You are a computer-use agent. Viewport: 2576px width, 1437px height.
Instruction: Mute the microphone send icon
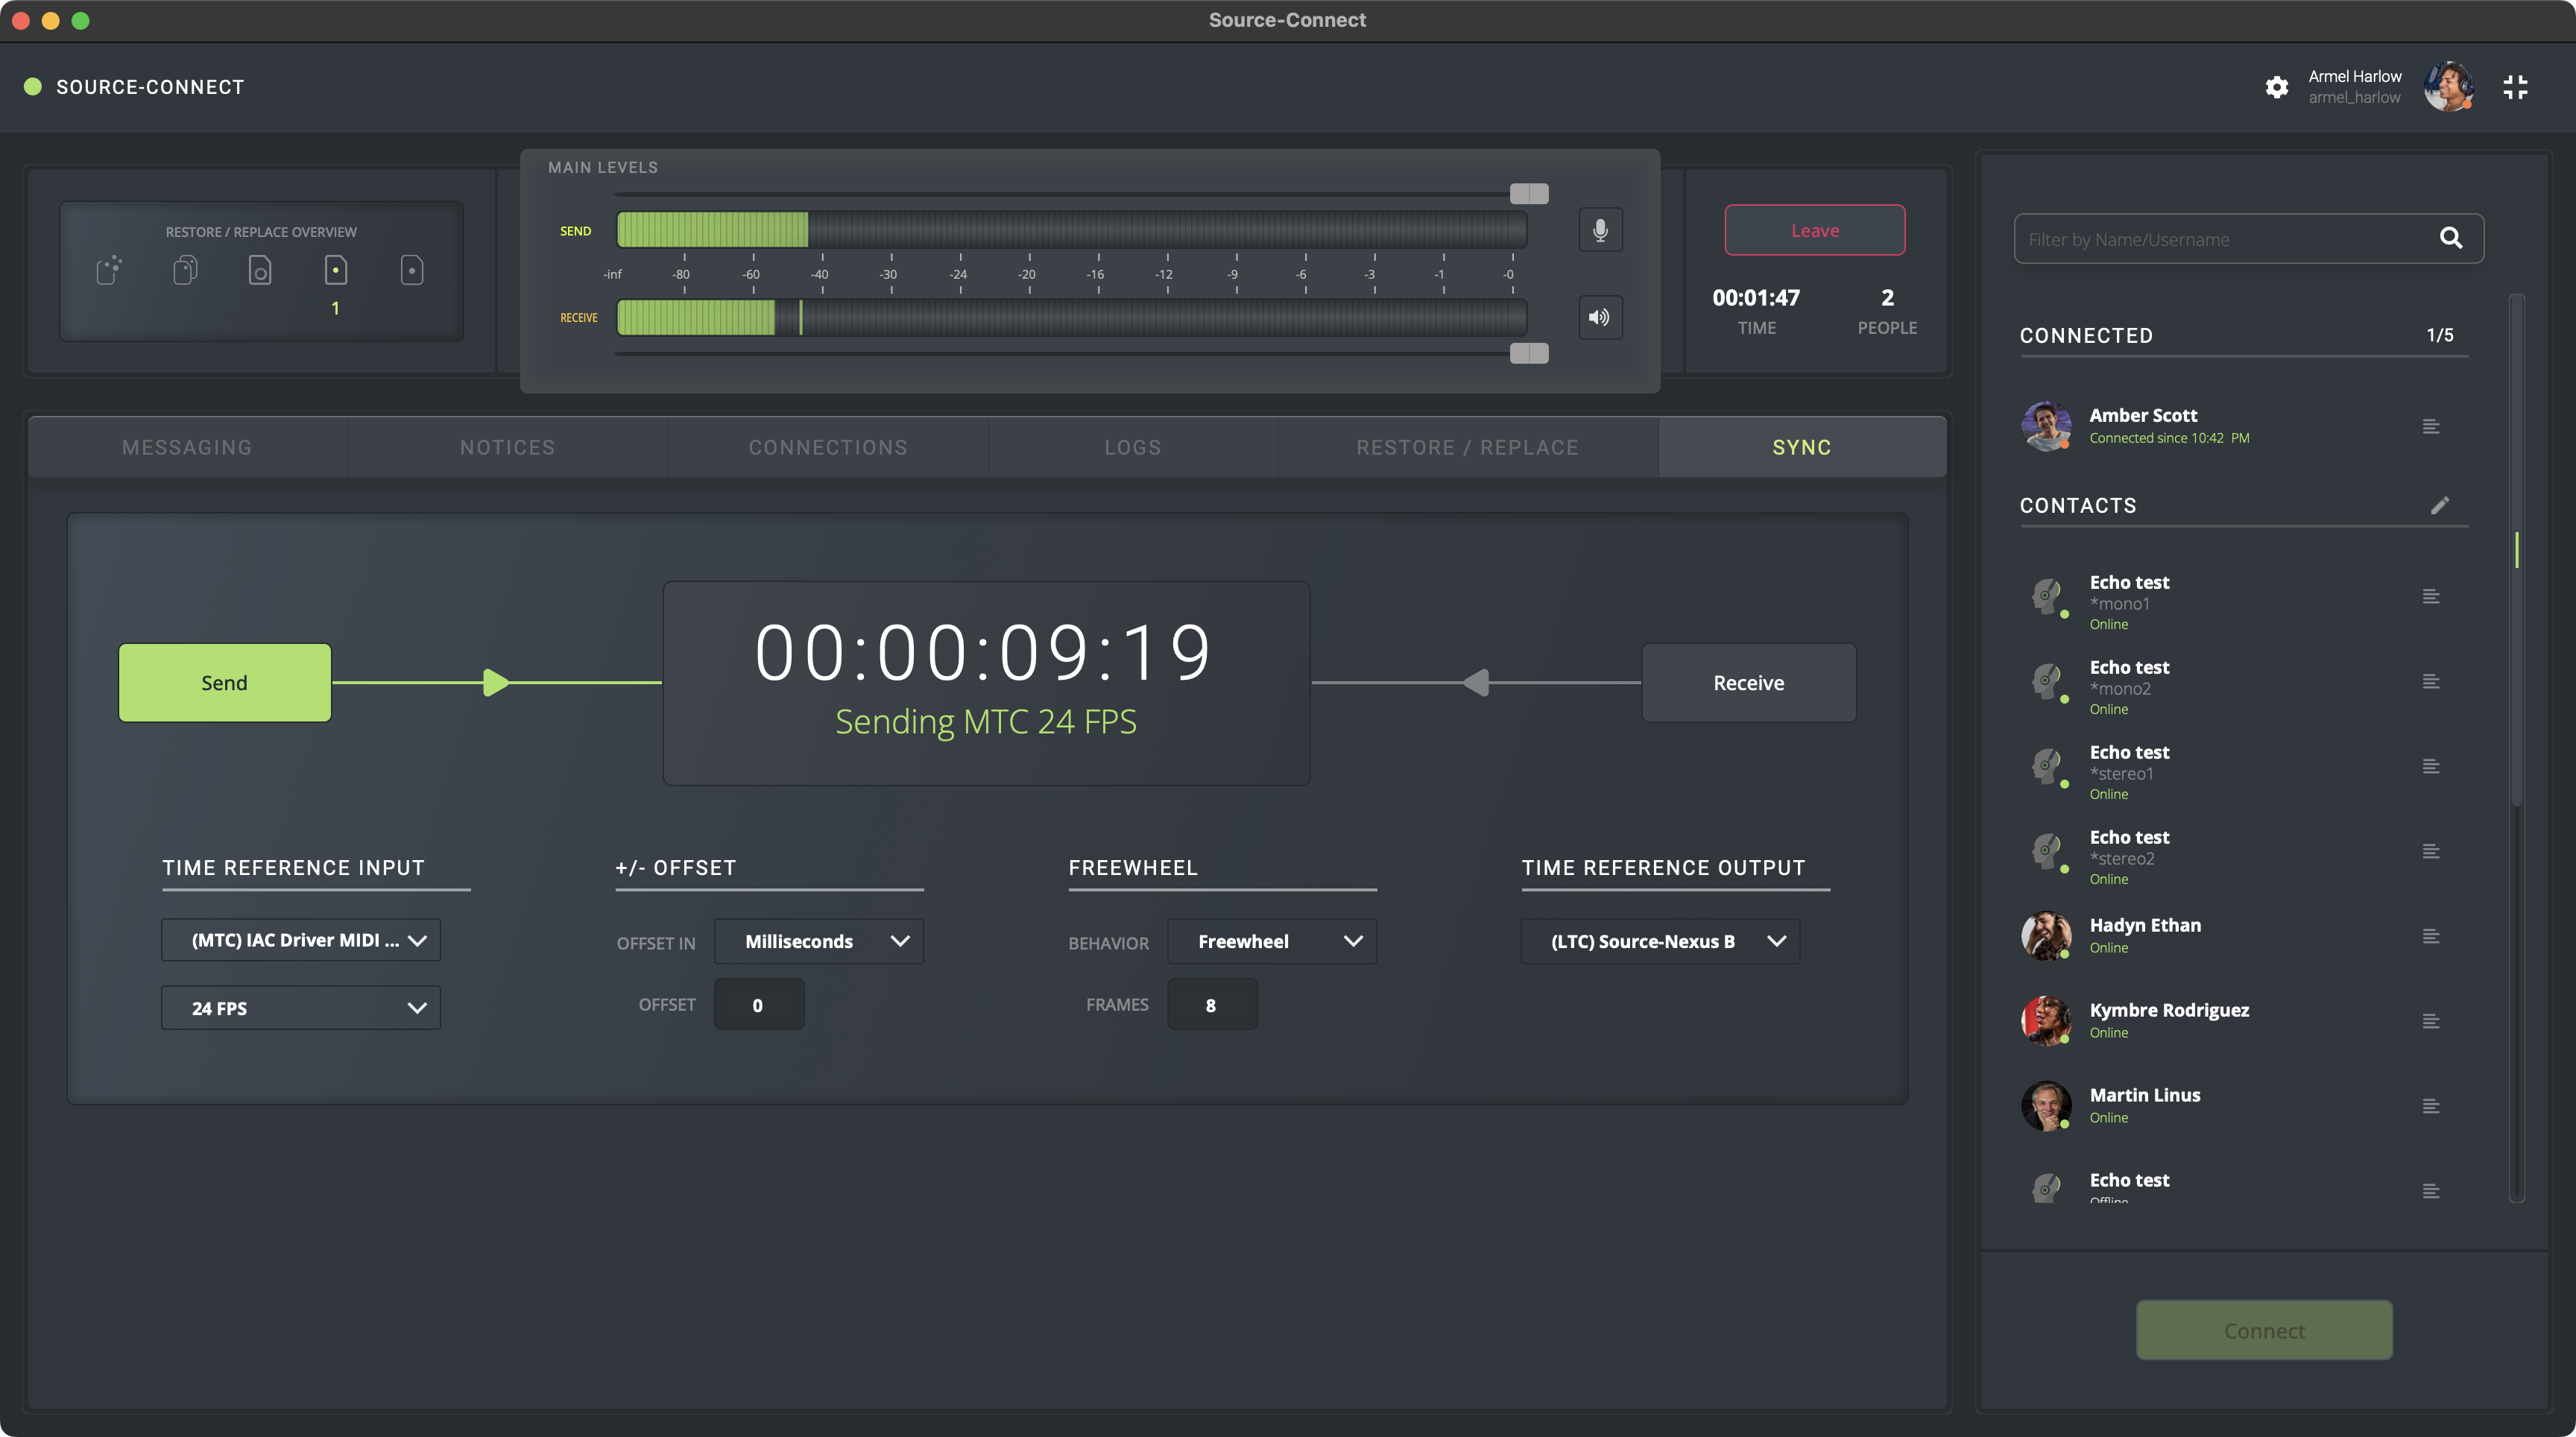pyautogui.click(x=1600, y=230)
